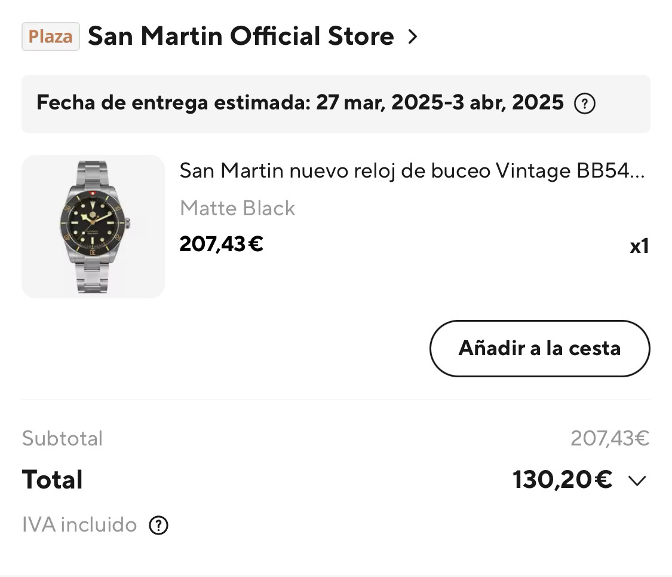Open the San Martin Official Store page
The width and height of the screenshot is (672, 577).
(x=241, y=36)
